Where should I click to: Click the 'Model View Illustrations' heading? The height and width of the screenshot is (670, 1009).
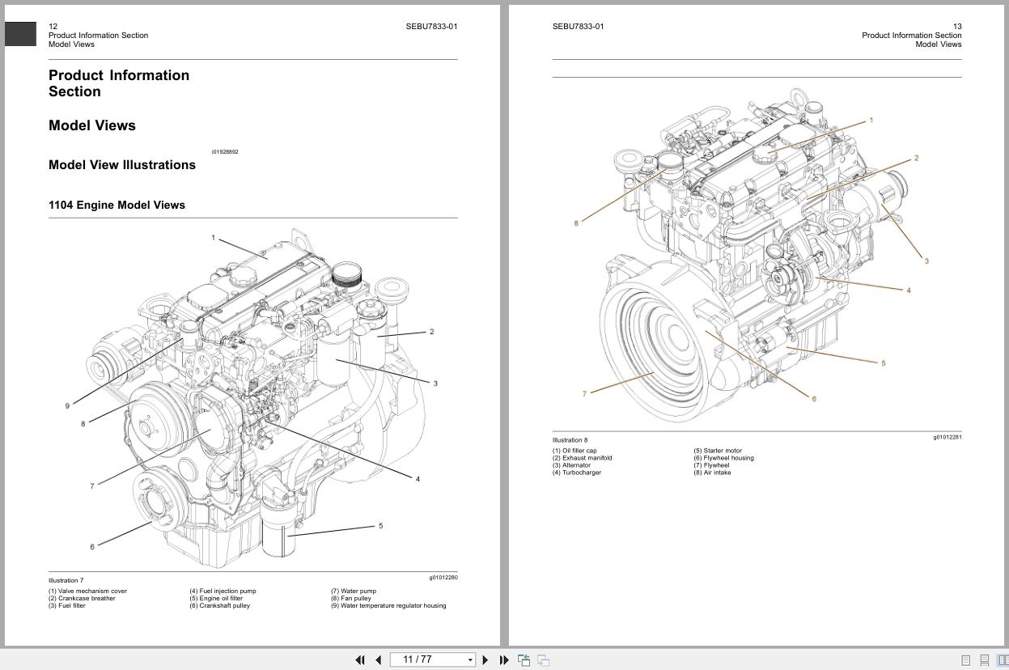coord(122,165)
